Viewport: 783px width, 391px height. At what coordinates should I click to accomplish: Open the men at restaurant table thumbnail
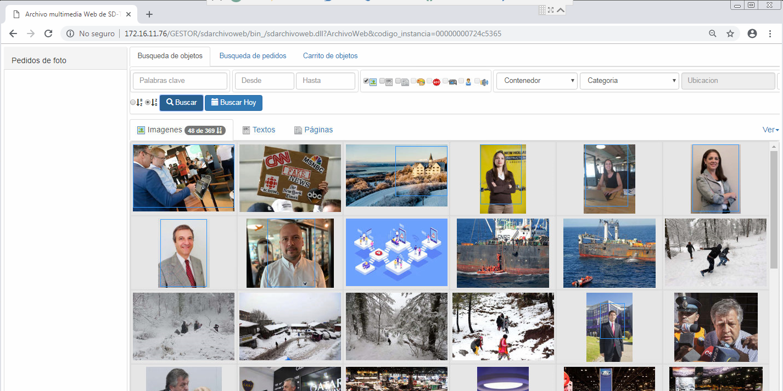click(x=183, y=178)
